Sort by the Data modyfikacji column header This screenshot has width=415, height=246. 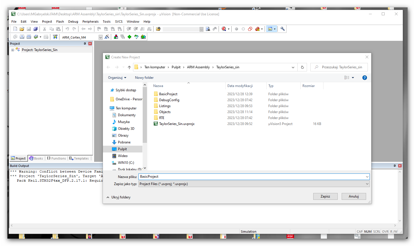(x=240, y=86)
